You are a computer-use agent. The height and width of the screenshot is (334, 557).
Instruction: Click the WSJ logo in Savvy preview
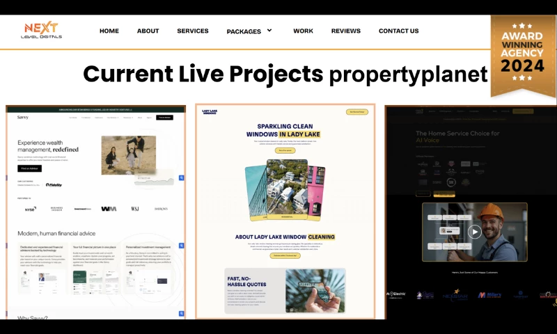click(x=134, y=209)
